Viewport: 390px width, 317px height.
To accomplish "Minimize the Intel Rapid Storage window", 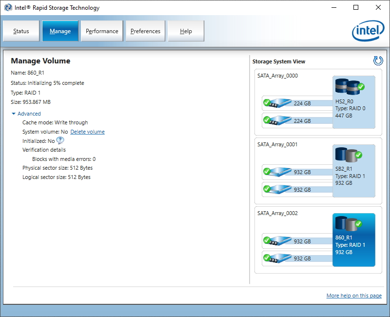I will tap(334, 7).
